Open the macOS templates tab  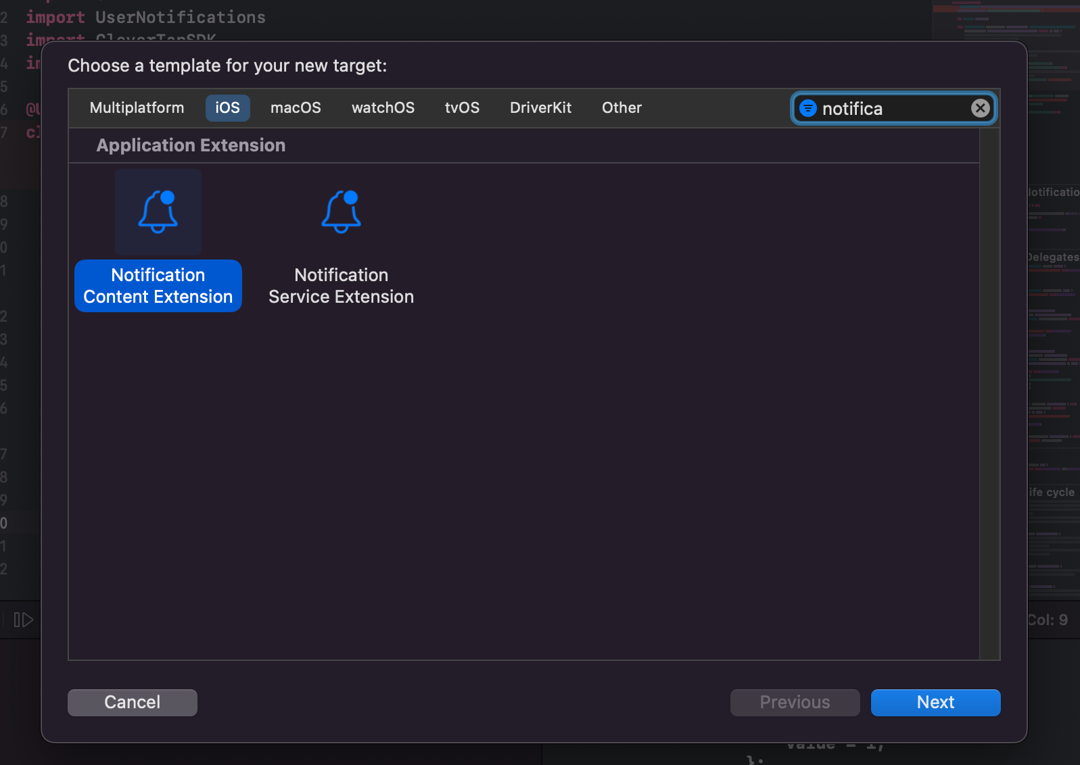coord(296,108)
